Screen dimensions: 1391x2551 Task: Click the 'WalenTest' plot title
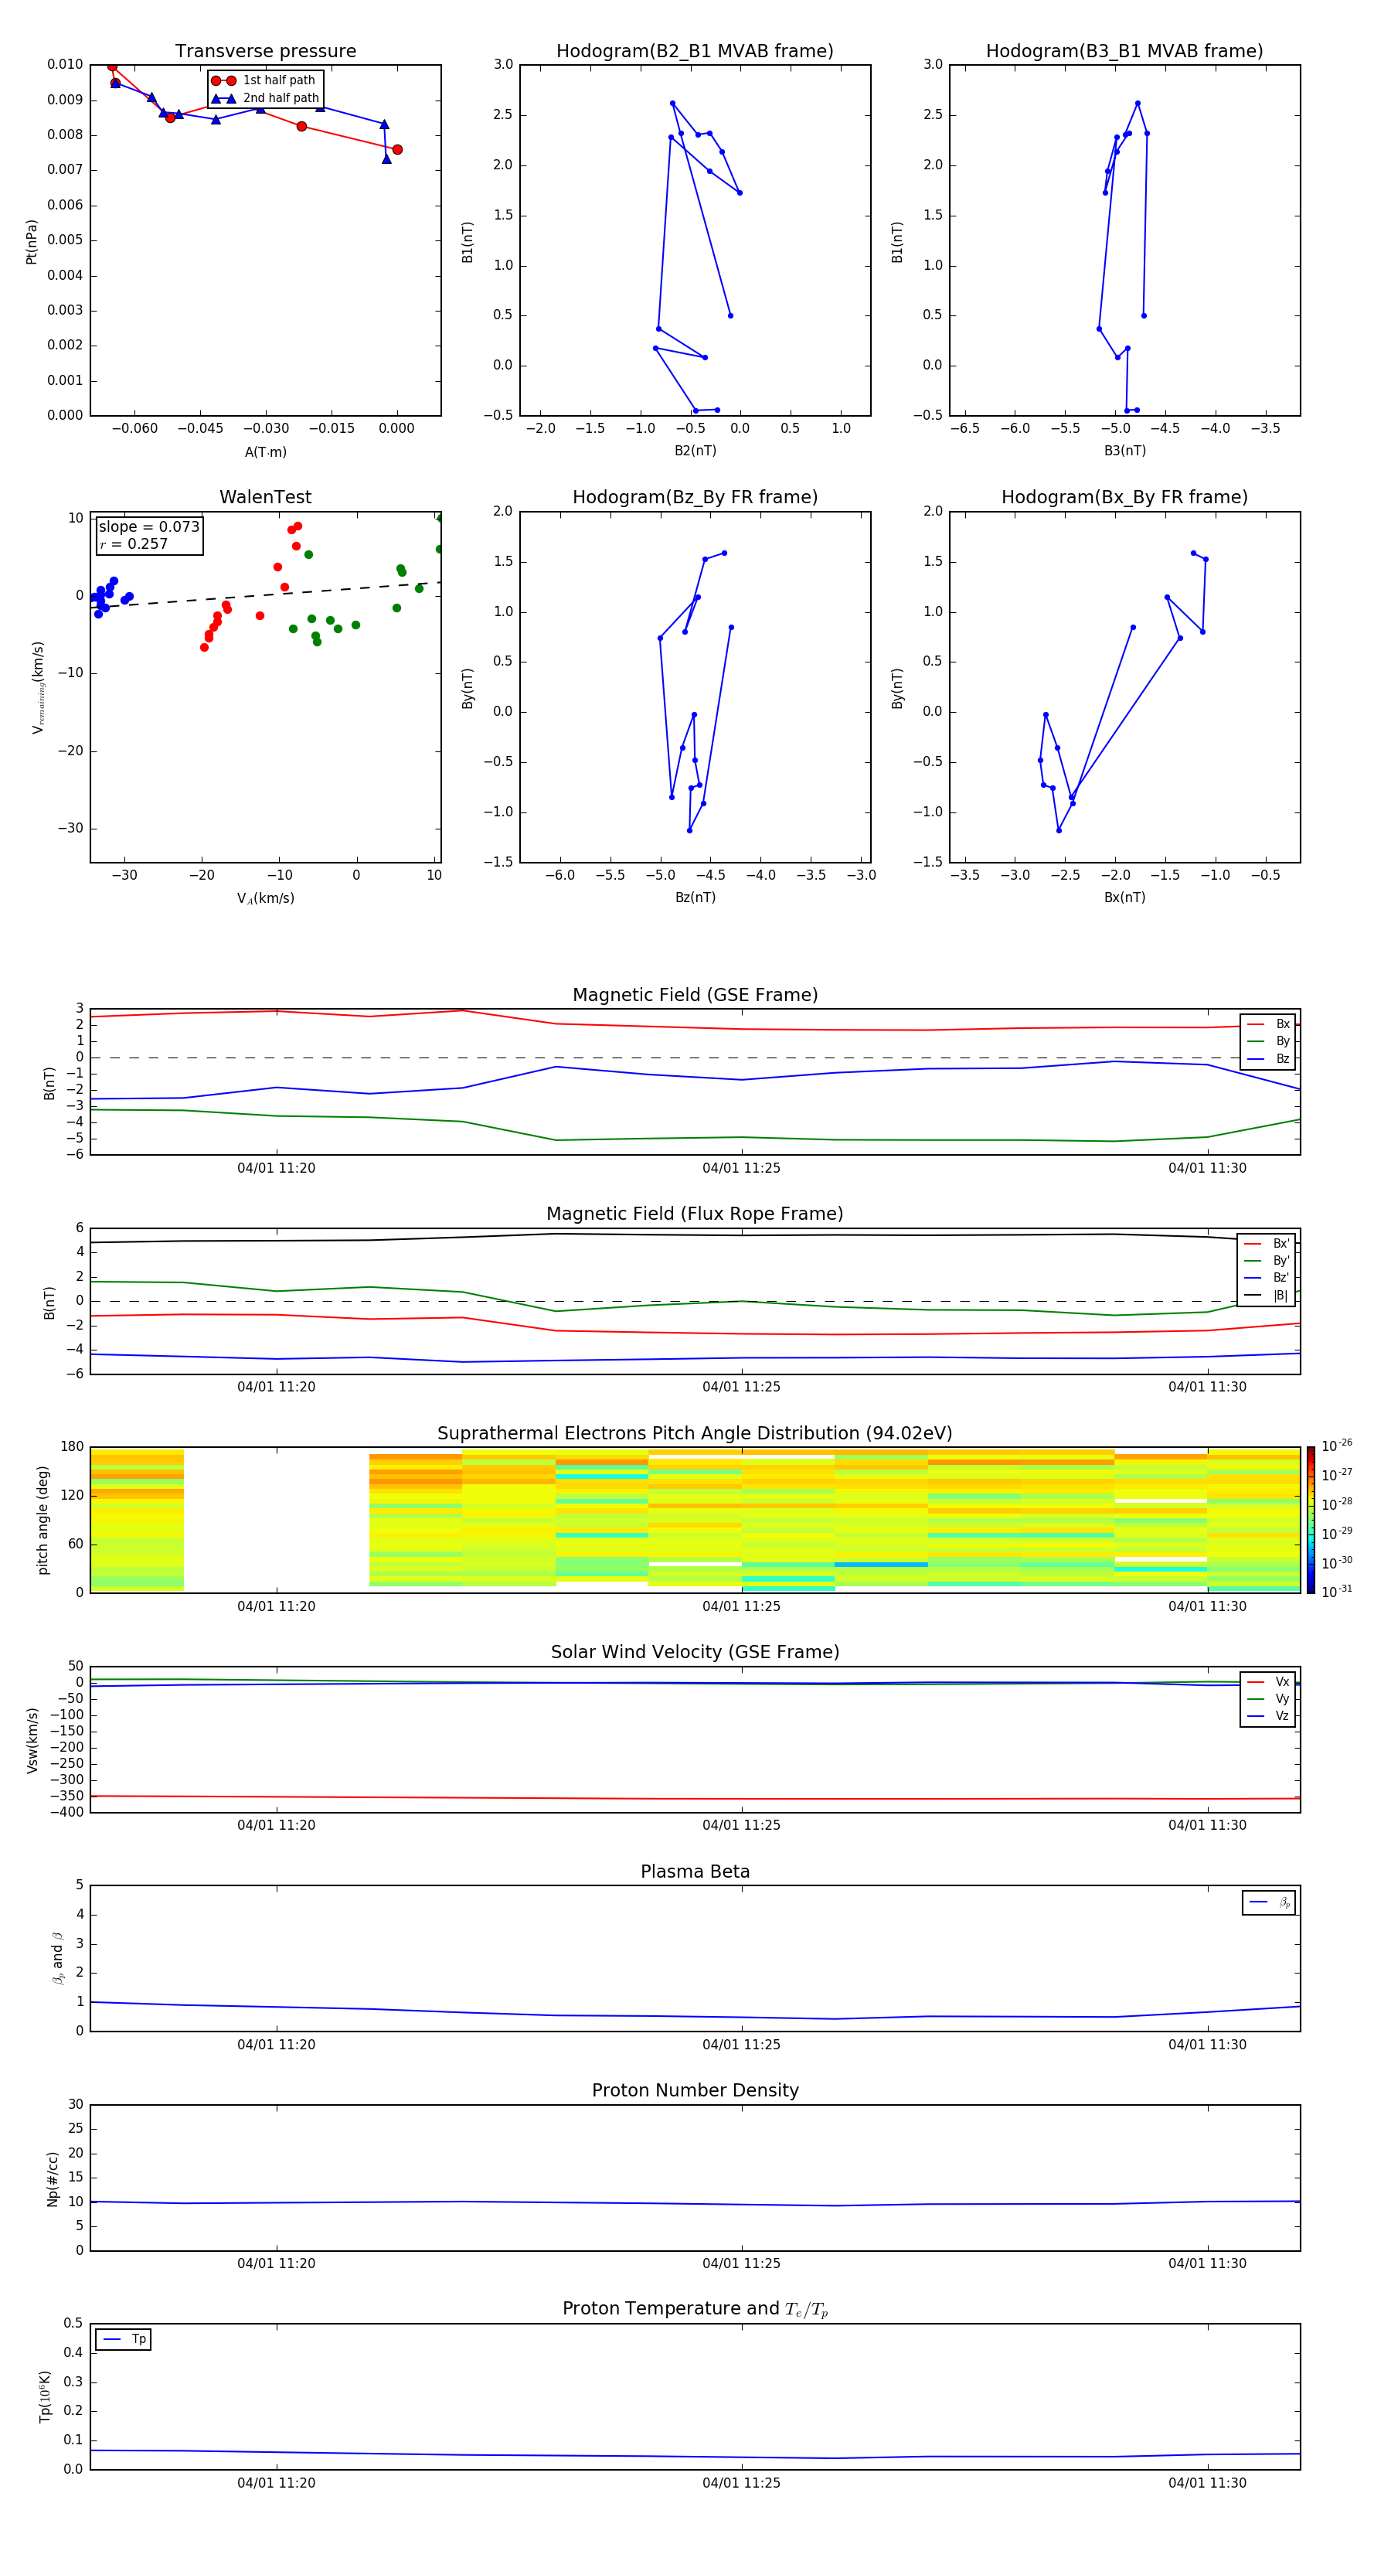pyautogui.click(x=265, y=497)
